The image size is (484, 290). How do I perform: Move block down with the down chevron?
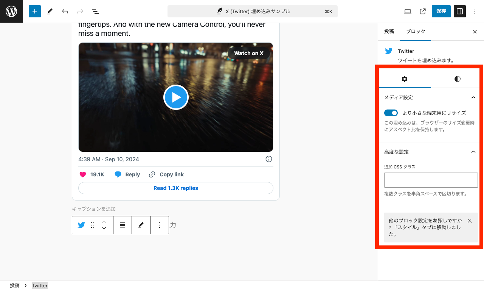[104, 228]
